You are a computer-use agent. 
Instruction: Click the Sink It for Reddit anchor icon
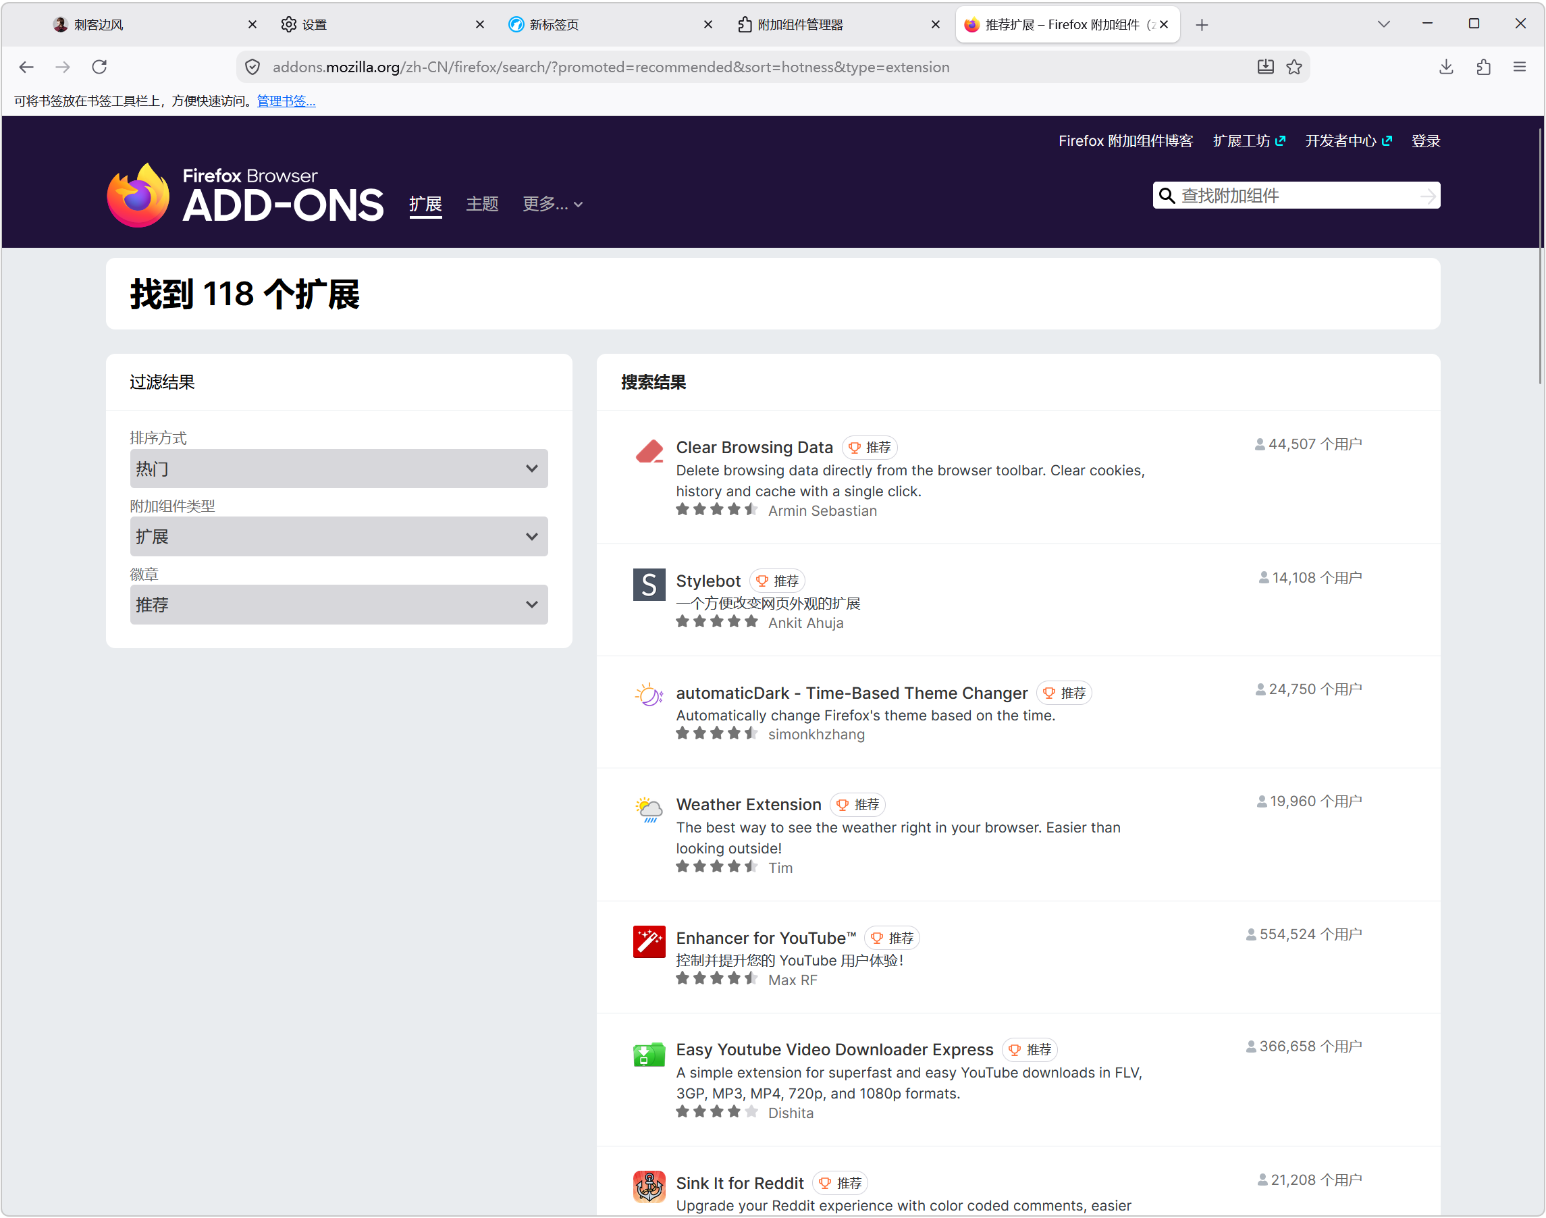pos(649,1187)
